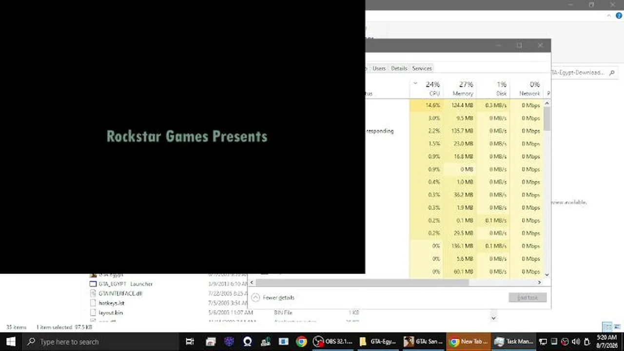Open the Google Chrome taskbar icon

[x=301, y=342]
